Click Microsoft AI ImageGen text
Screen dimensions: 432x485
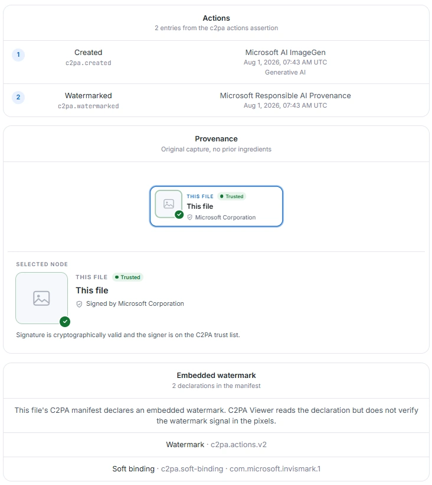[x=286, y=53]
